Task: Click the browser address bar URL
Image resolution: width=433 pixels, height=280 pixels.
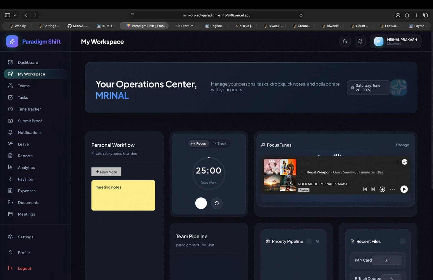Action: 216,15
